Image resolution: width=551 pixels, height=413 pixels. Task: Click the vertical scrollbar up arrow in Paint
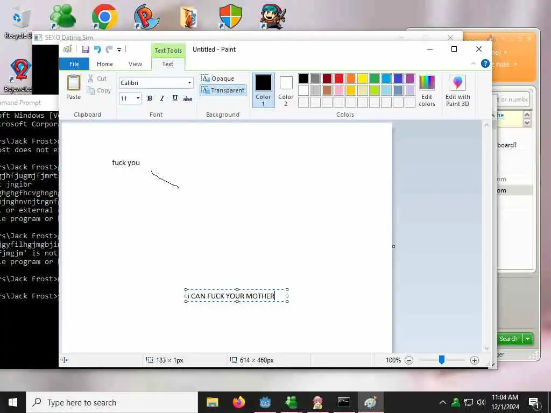pyautogui.click(x=486, y=125)
